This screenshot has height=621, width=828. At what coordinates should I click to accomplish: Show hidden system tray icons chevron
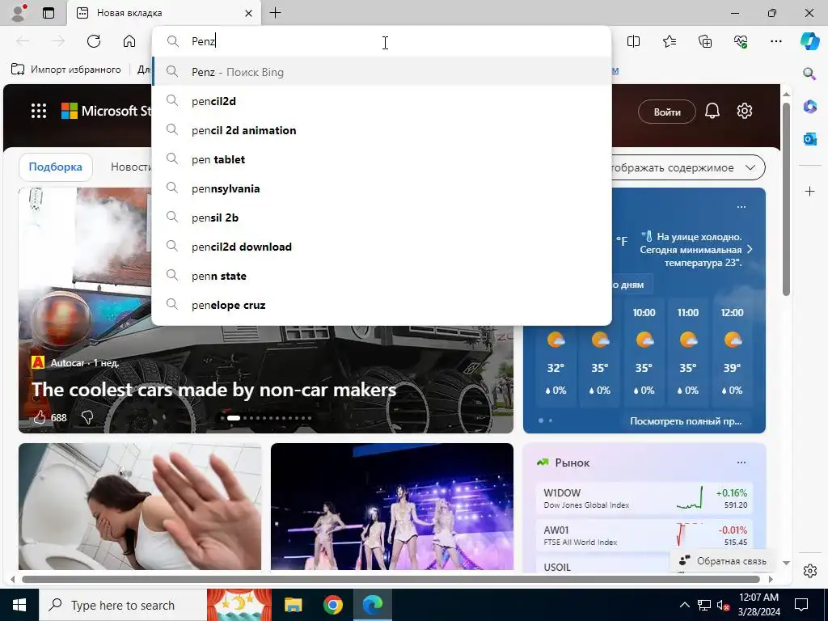pos(684,605)
